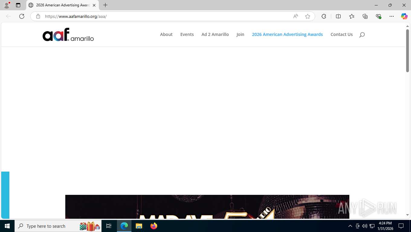Open the browser profile icon
The height and width of the screenshot is (232, 411).
tap(7, 5)
